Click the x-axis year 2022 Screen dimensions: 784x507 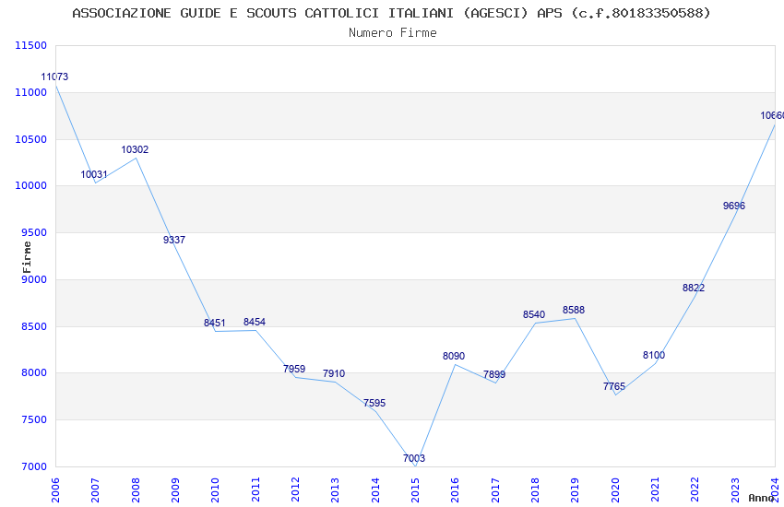[x=695, y=490]
